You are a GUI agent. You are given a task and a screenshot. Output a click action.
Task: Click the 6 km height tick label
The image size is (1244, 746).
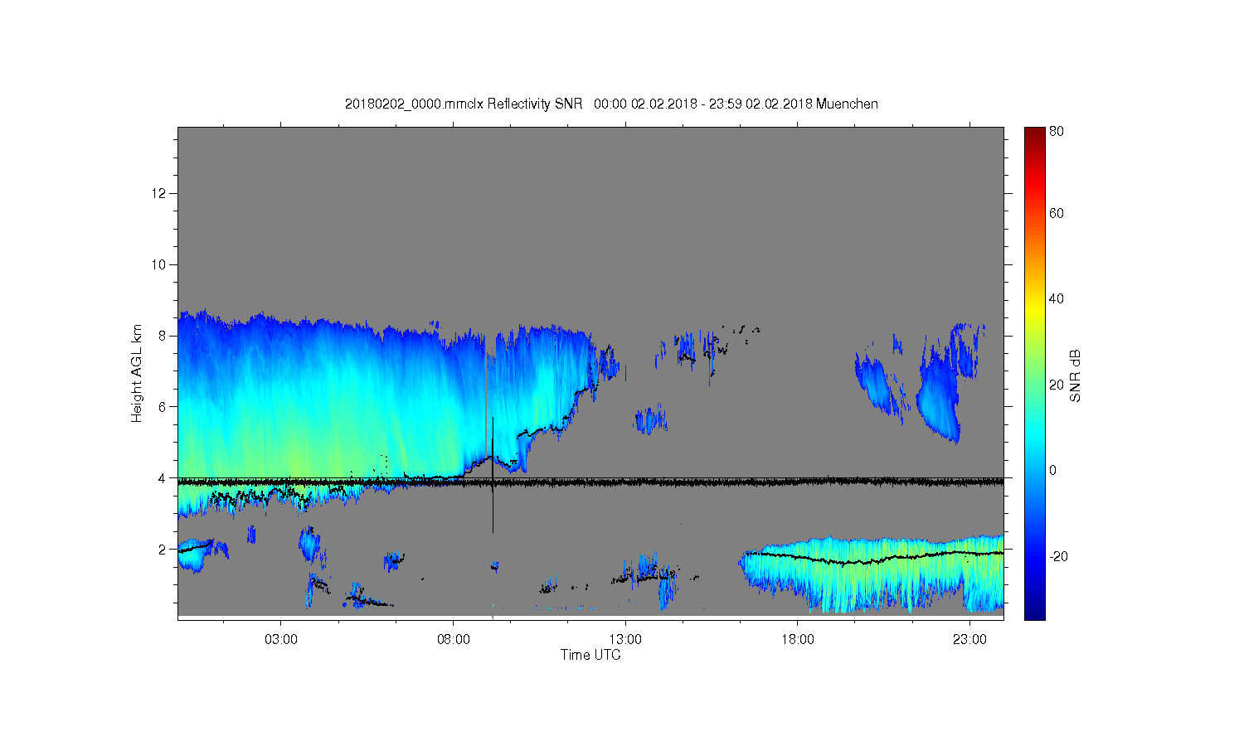163,407
